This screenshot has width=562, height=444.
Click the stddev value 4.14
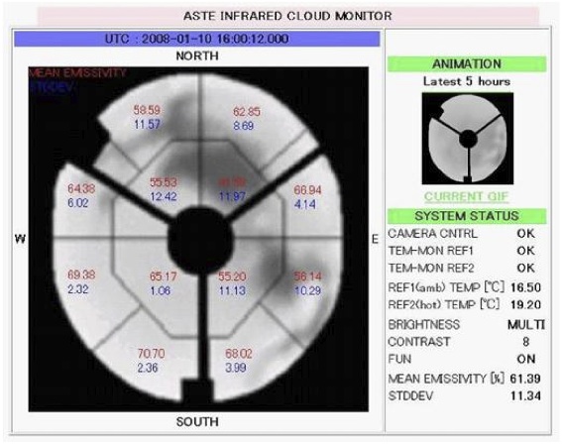[x=305, y=204]
